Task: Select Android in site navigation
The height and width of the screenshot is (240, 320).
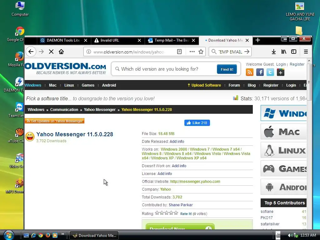Action: pos(109,85)
